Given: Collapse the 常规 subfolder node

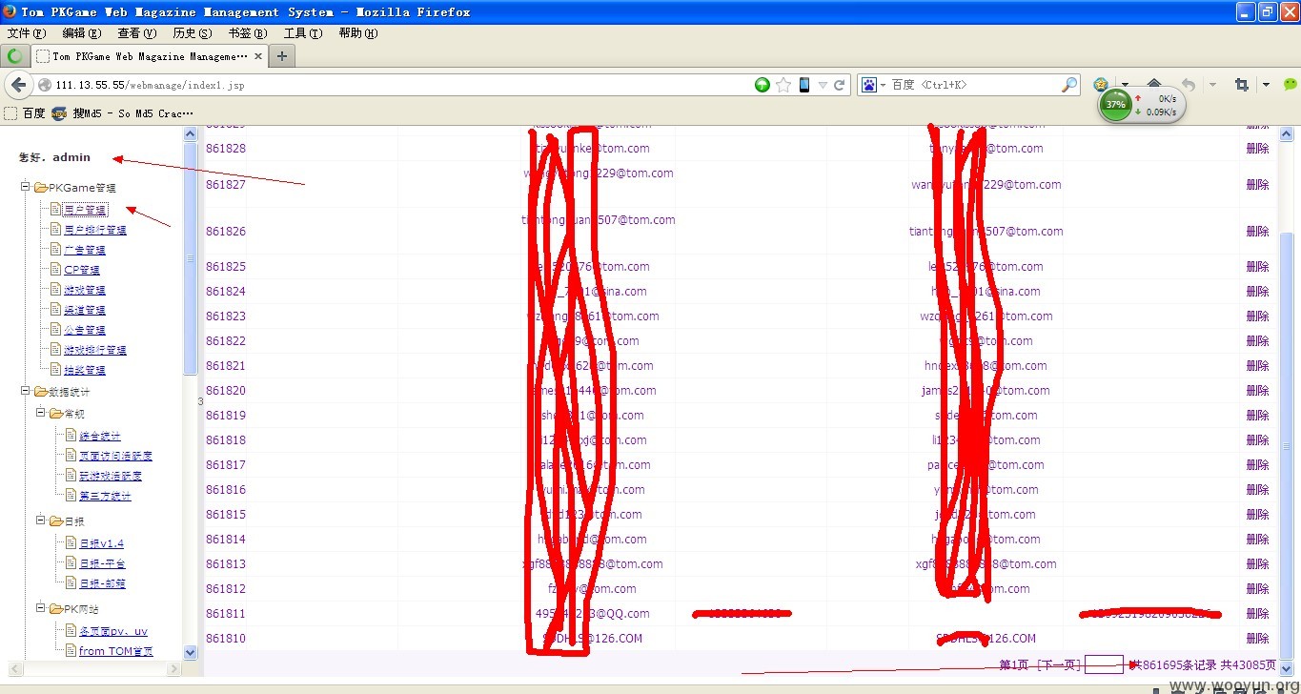Looking at the screenshot, I should (41, 414).
